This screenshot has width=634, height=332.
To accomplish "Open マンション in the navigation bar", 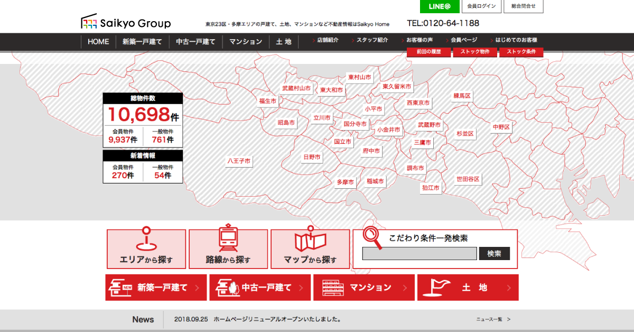I will pos(246,42).
